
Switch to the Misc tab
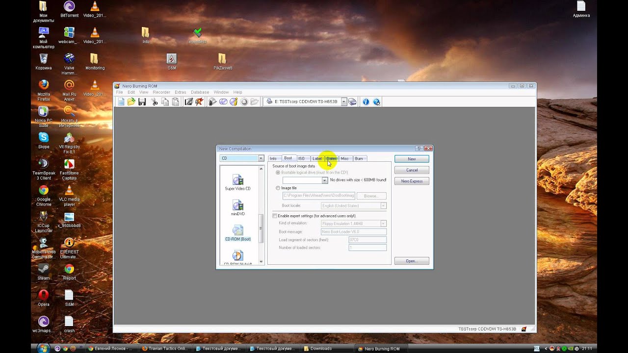[344, 158]
